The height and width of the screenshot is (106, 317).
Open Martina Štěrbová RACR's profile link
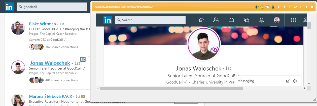[x=51, y=96]
